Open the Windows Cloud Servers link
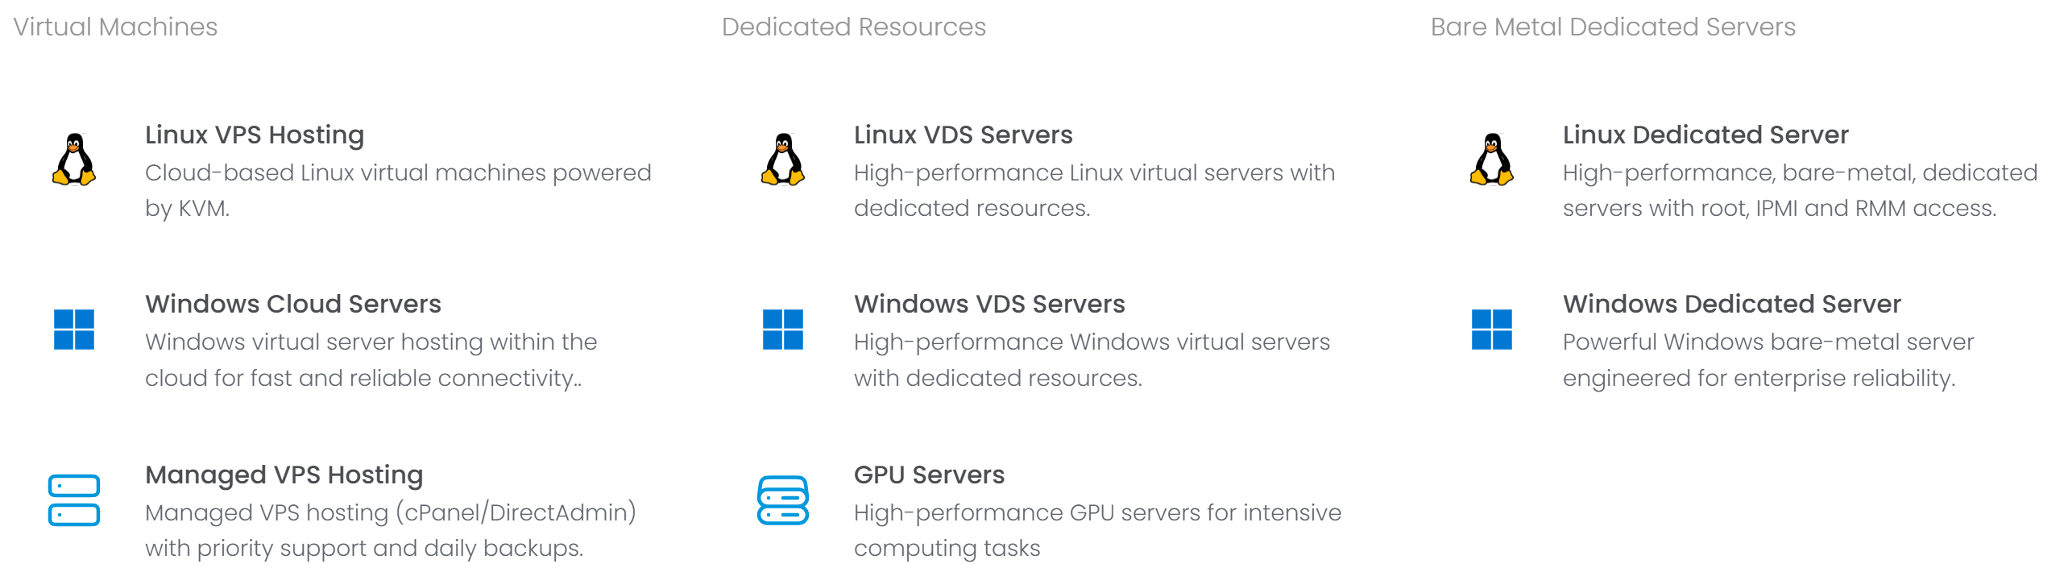This screenshot has width=2068, height=568. 293,305
